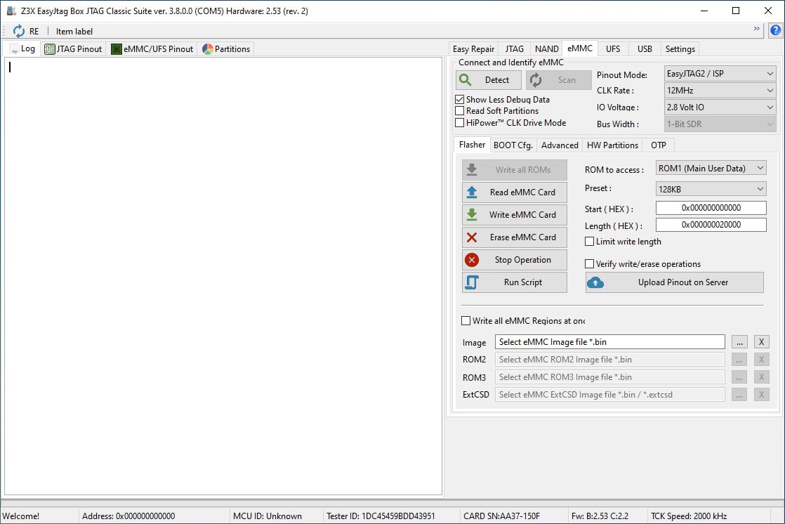785x524 pixels.
Task: Click the Write eMMC Card download arrow
Action: (x=472, y=215)
